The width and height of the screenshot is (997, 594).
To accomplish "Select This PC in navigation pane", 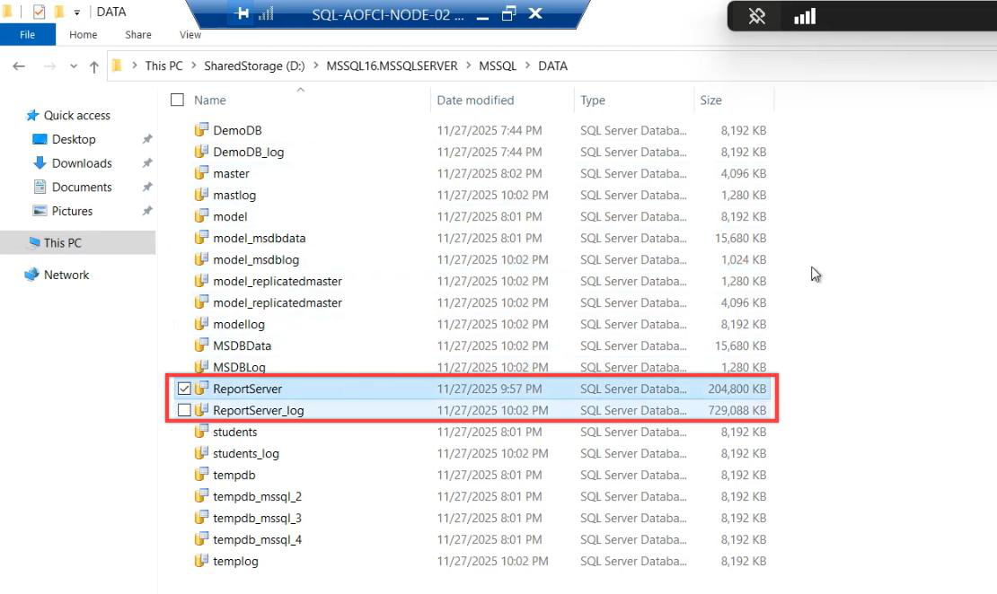I will [62, 242].
